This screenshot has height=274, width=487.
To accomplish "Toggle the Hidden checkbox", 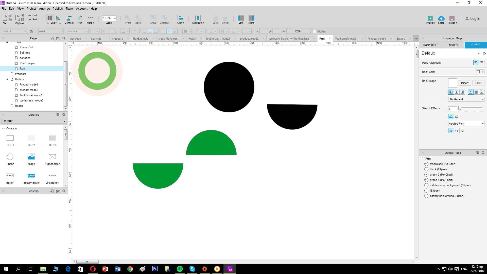I will 315,31.
